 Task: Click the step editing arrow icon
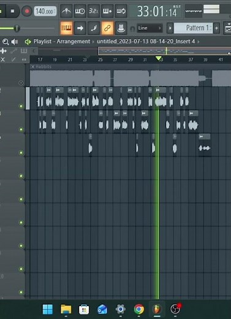pyautogui.click(x=80, y=28)
